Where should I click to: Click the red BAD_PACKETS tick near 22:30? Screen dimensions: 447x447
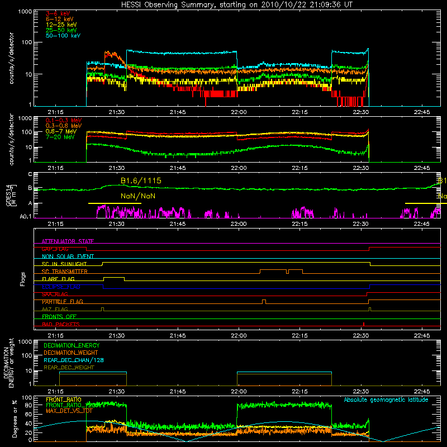[364, 324]
